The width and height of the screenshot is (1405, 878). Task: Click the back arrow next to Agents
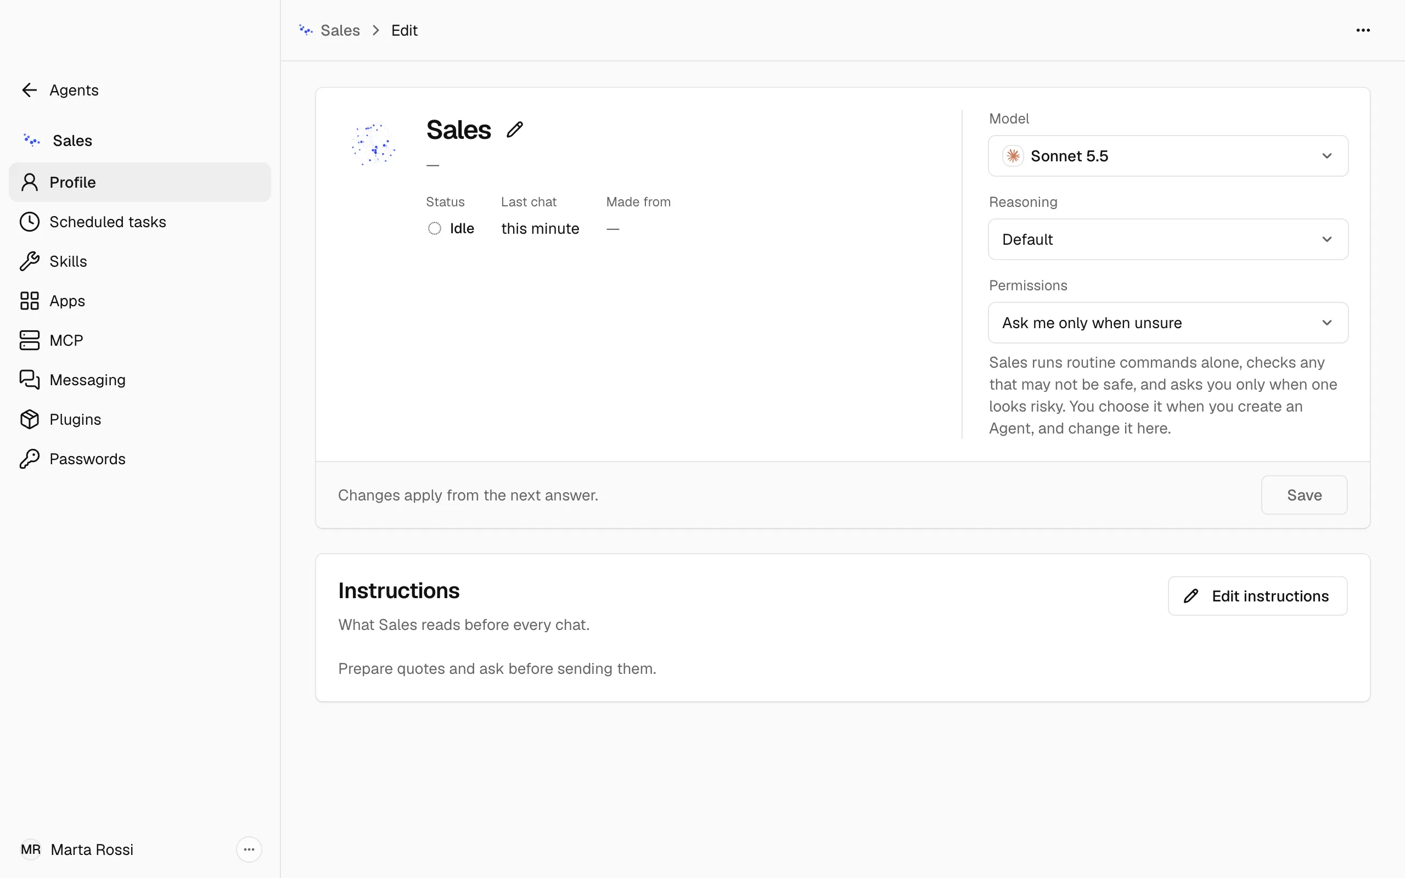tap(29, 90)
